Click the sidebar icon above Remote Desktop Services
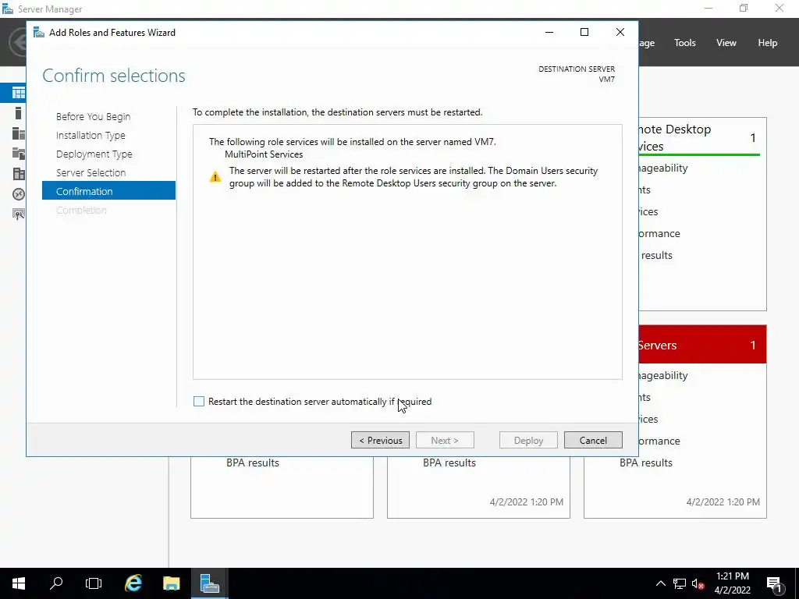This screenshot has width=799, height=599. click(19, 174)
